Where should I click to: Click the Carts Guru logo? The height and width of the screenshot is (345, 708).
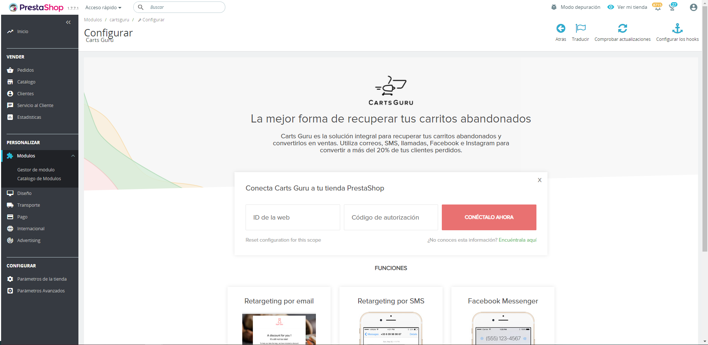point(391,91)
